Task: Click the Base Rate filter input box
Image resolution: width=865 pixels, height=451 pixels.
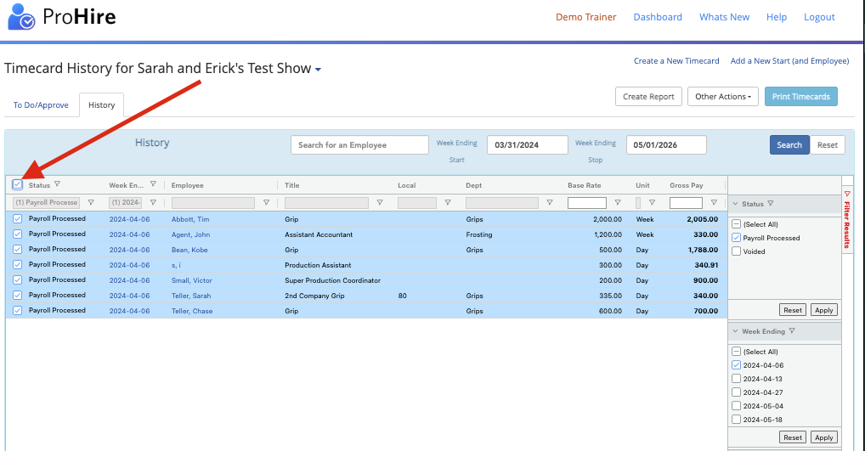Action: coord(587,203)
